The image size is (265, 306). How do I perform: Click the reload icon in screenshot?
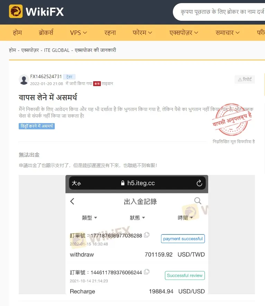(x=199, y=183)
